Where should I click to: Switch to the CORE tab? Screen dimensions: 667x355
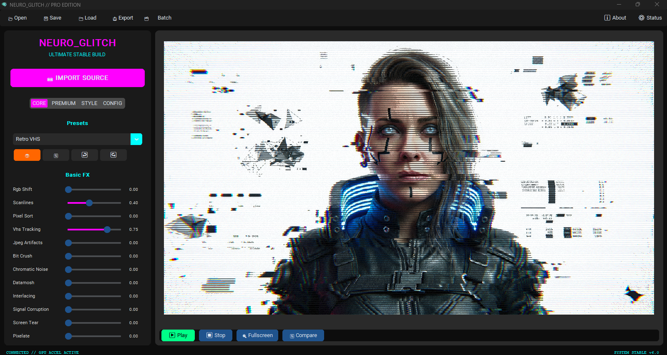click(39, 103)
